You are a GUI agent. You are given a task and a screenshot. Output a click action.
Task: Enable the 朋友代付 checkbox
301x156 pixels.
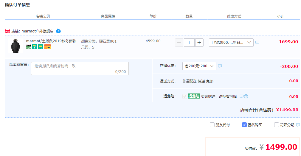212,125
